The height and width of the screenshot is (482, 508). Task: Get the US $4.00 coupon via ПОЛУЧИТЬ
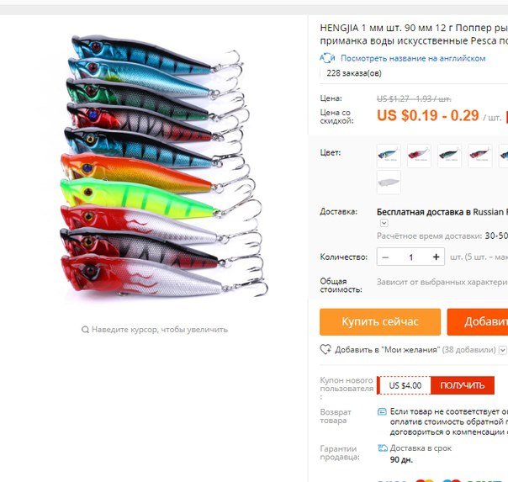point(463,385)
